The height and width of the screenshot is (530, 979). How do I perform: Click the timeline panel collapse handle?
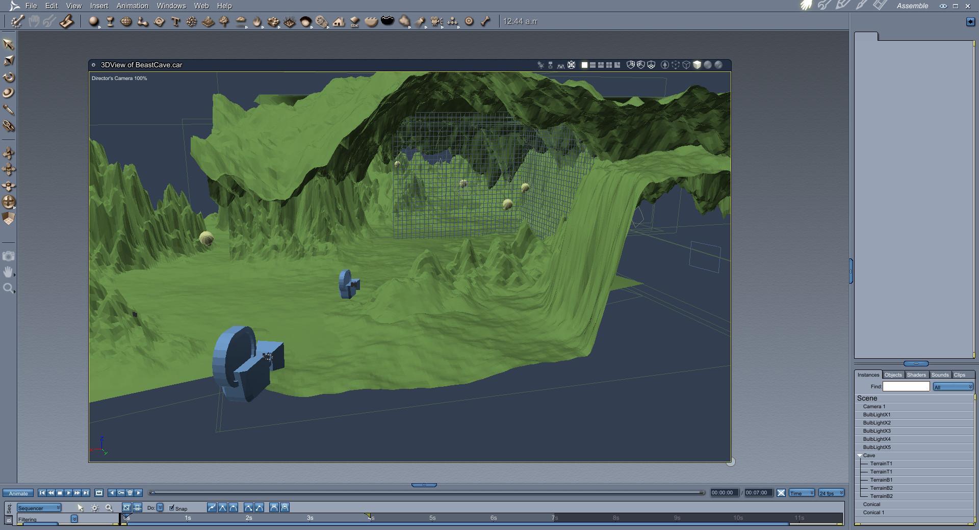pos(424,485)
